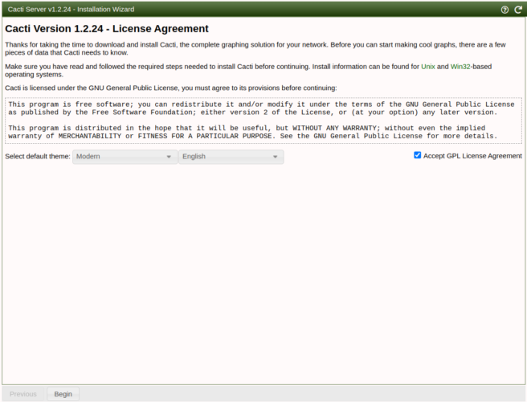527x402 pixels.
Task: Click the refresh icon in wizard header
Action: (518, 10)
